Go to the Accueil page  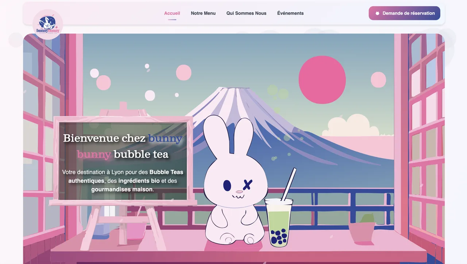(172, 13)
